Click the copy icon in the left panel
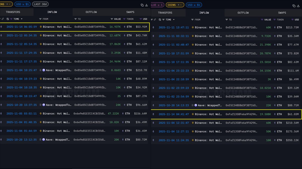 point(142,5)
